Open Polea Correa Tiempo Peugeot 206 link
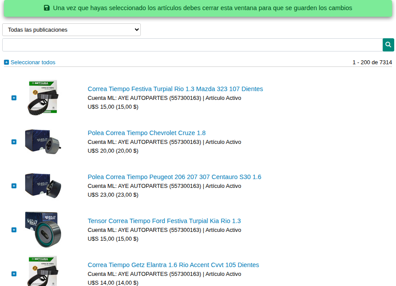Viewport: 396px width, 286px height. (x=174, y=177)
